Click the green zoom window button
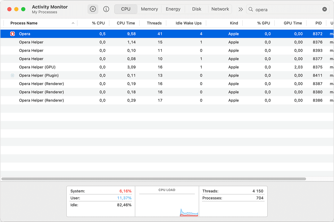Image resolution: width=334 pixels, height=222 pixels. pyautogui.click(x=23, y=9)
